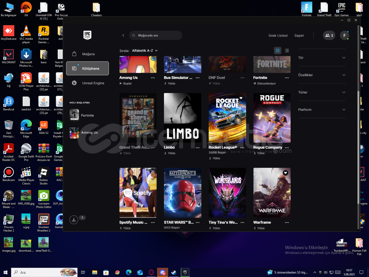Open the Limbo cover thumbnail

(x=183, y=118)
